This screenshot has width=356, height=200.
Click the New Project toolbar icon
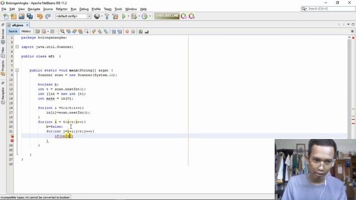click(x=13, y=16)
